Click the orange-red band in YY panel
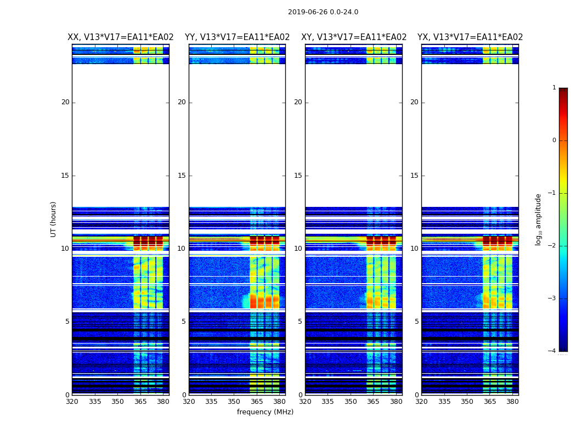 tap(264, 301)
